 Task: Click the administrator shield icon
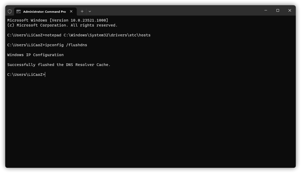pos(10,11)
